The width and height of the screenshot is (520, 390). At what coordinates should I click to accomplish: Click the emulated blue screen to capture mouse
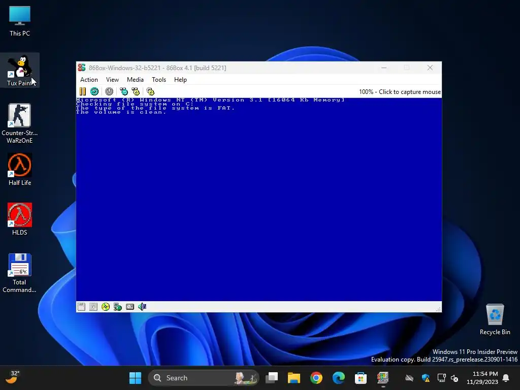(258, 199)
